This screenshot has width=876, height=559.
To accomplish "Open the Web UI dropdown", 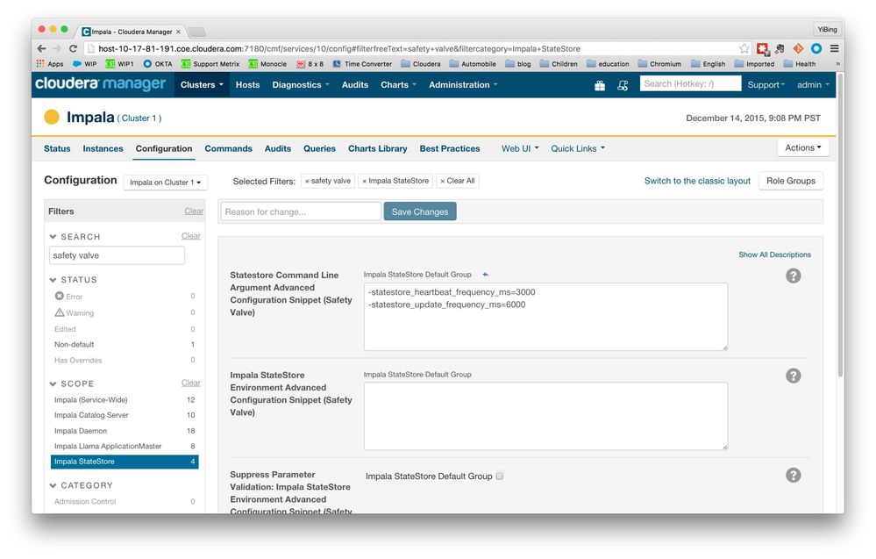I will [x=520, y=148].
